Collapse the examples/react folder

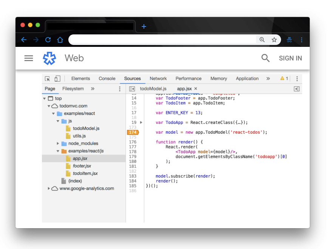(53, 114)
